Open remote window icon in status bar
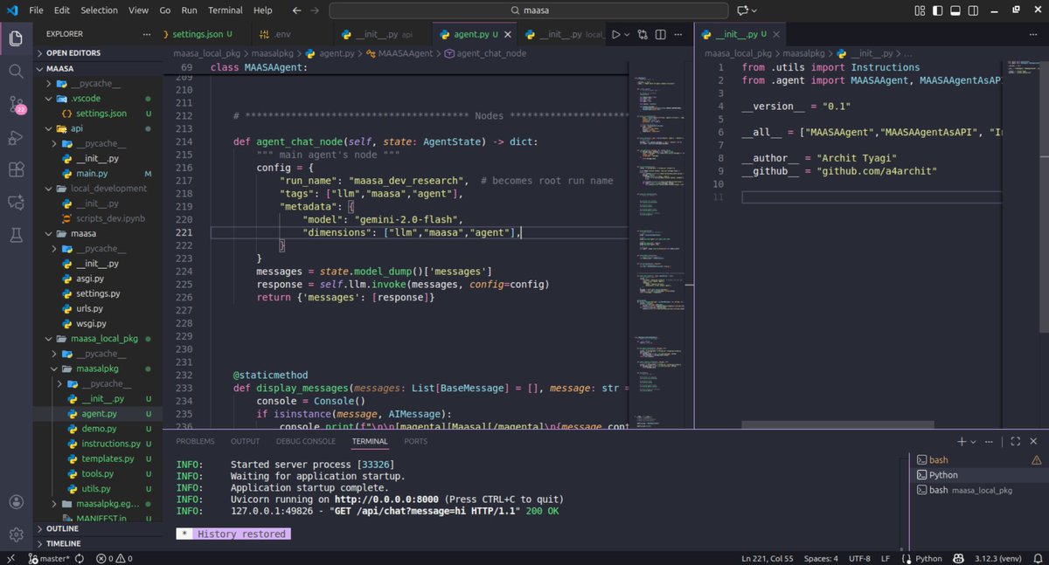This screenshot has width=1049, height=565. (x=11, y=558)
